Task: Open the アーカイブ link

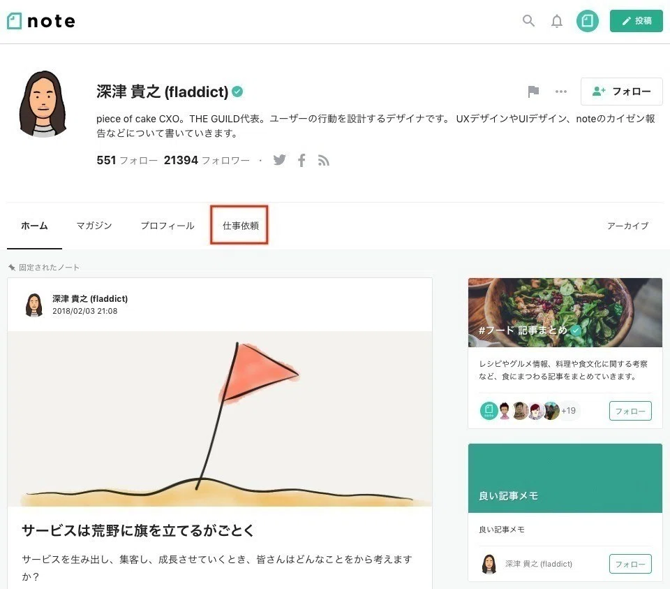Action: click(x=627, y=226)
